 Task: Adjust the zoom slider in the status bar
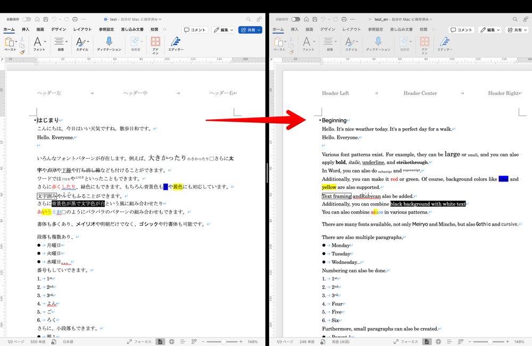click(223, 341)
